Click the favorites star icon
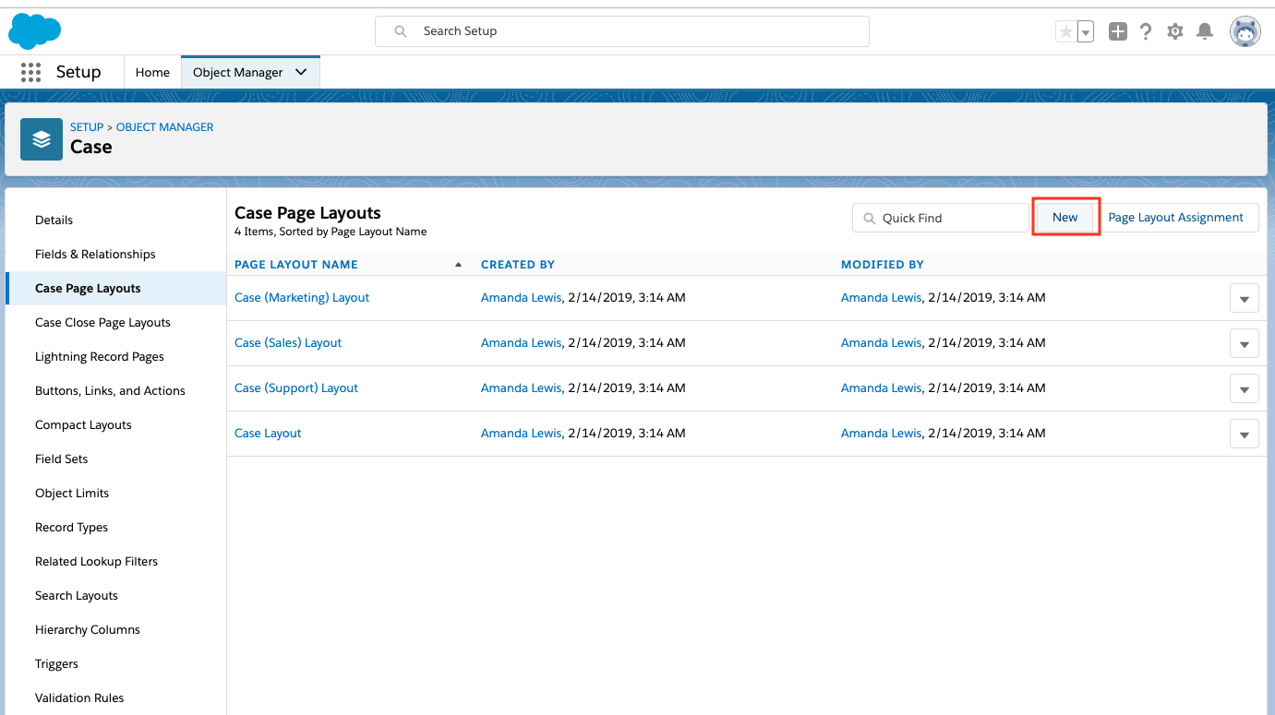Image resolution: width=1275 pixels, height=715 pixels. point(1066,31)
